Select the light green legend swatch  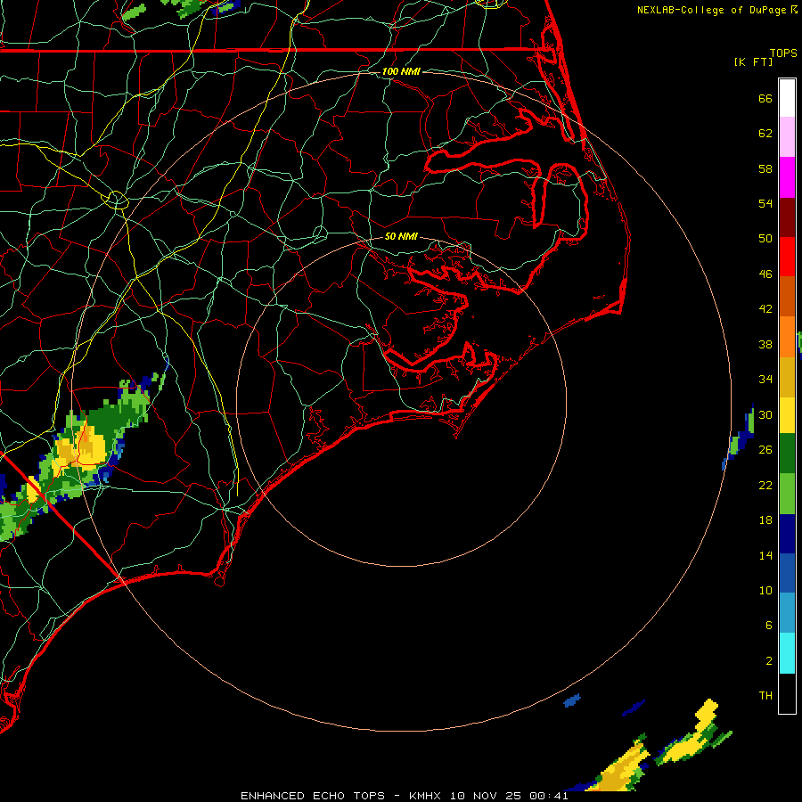click(x=787, y=493)
